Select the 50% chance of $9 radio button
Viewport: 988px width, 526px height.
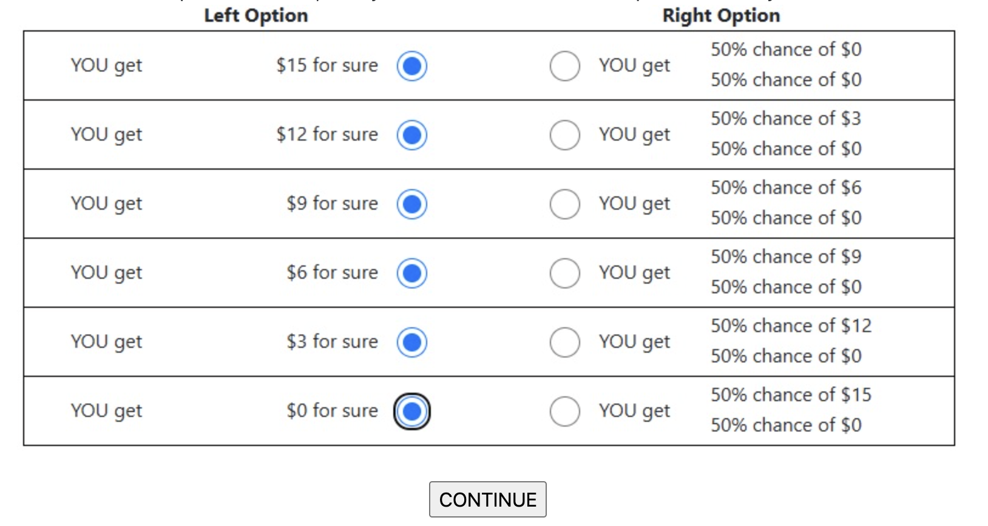coord(565,273)
